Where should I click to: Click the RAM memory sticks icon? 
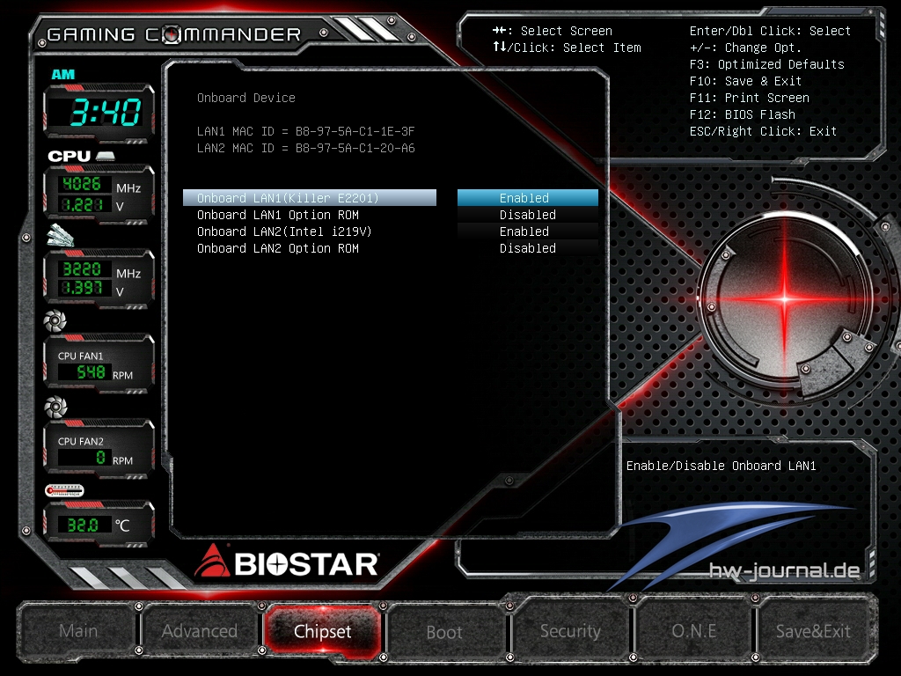click(62, 238)
